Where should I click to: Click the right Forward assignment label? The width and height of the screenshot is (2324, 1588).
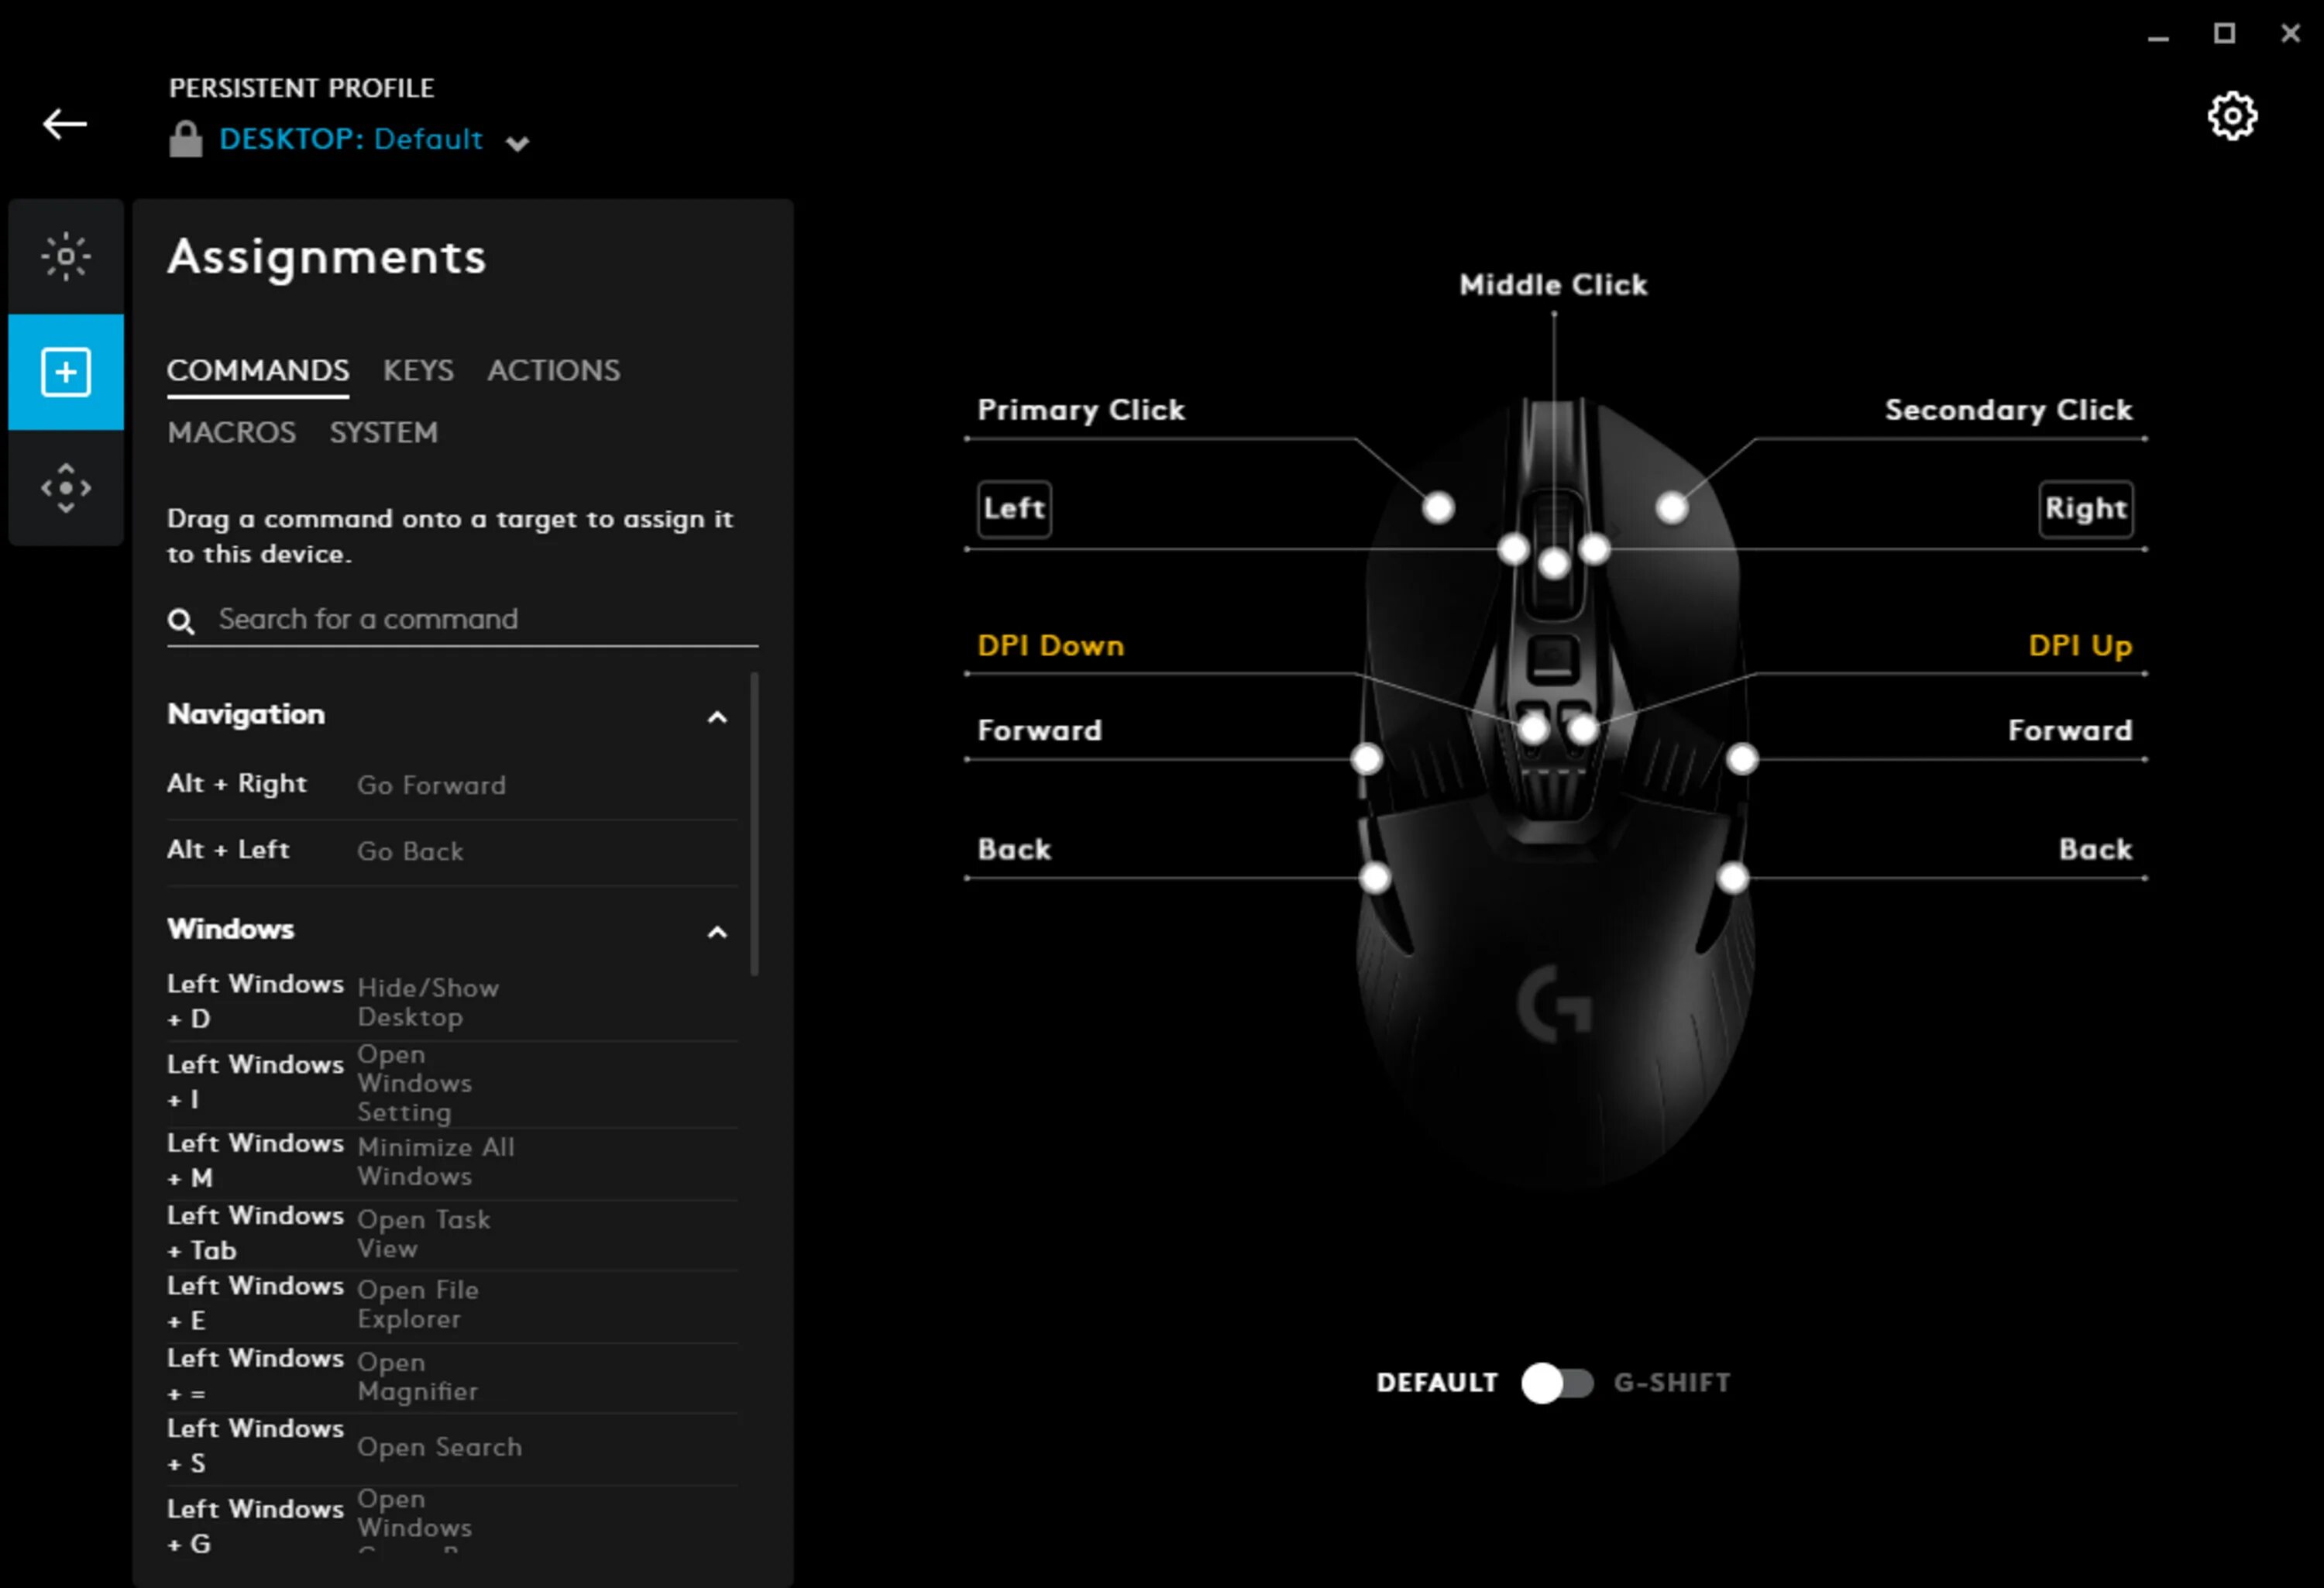click(2070, 731)
